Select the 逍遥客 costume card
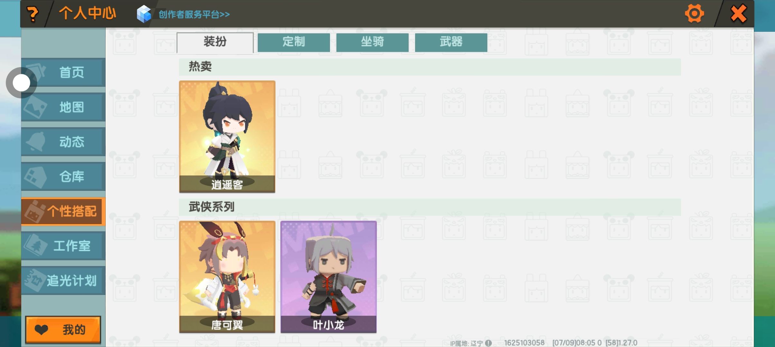The height and width of the screenshot is (347, 775). 227,137
